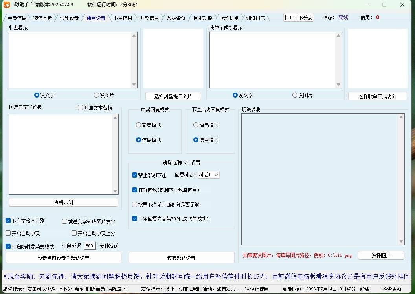Choose 信息模式 under 中奖回复模式

[149, 140]
